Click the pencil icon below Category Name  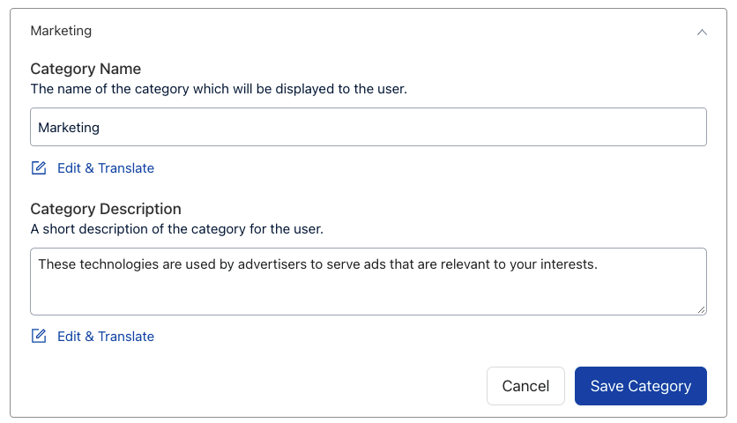point(39,168)
